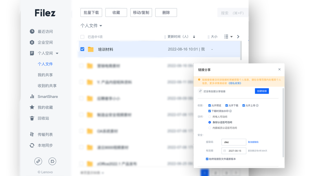
Task: Open the 收到的共享 sidebar item
Action: click(x=47, y=86)
